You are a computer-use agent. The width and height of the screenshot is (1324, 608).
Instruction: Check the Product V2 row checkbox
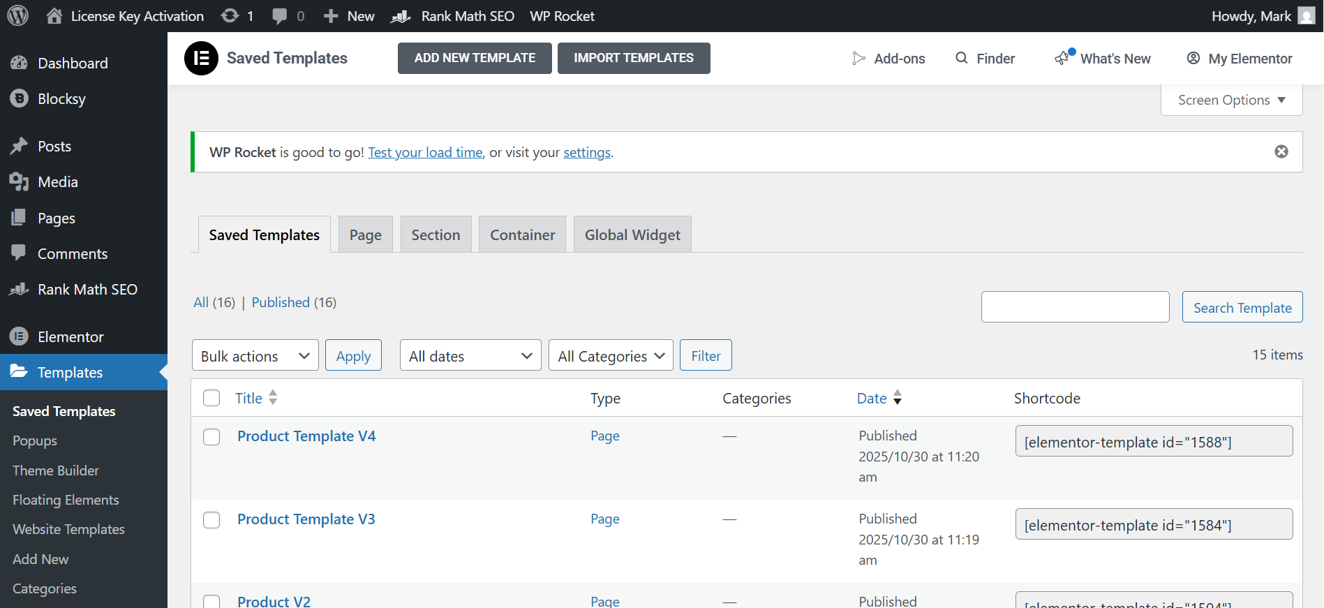tap(211, 602)
